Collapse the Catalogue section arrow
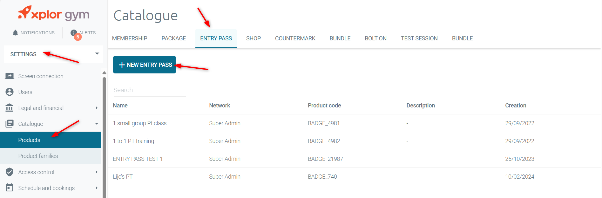Viewport: 602px width, 198px height. click(x=97, y=124)
